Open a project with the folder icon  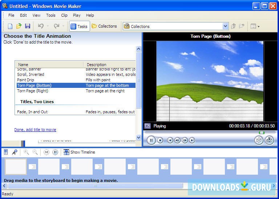tap(19, 26)
